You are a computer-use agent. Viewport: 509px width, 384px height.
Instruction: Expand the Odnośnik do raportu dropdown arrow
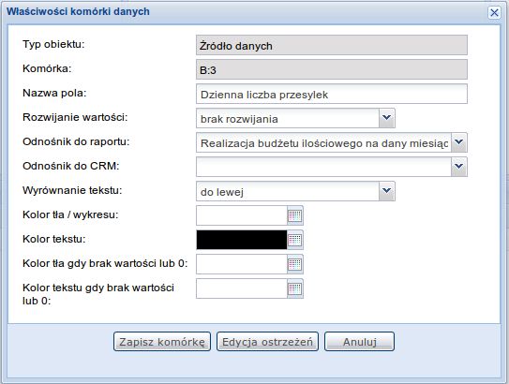point(458,142)
